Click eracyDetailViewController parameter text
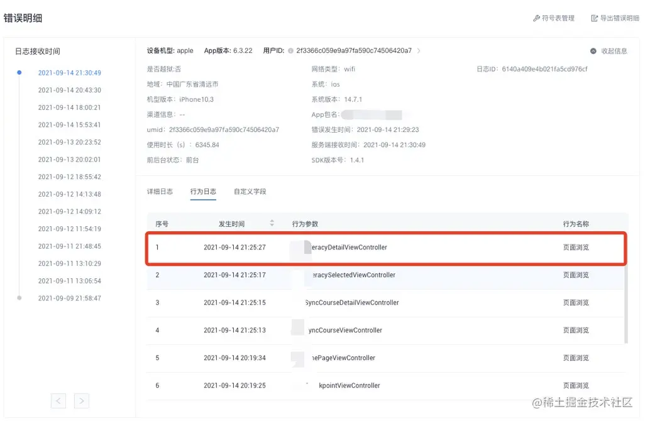The height and width of the screenshot is (421, 645). tap(349, 248)
